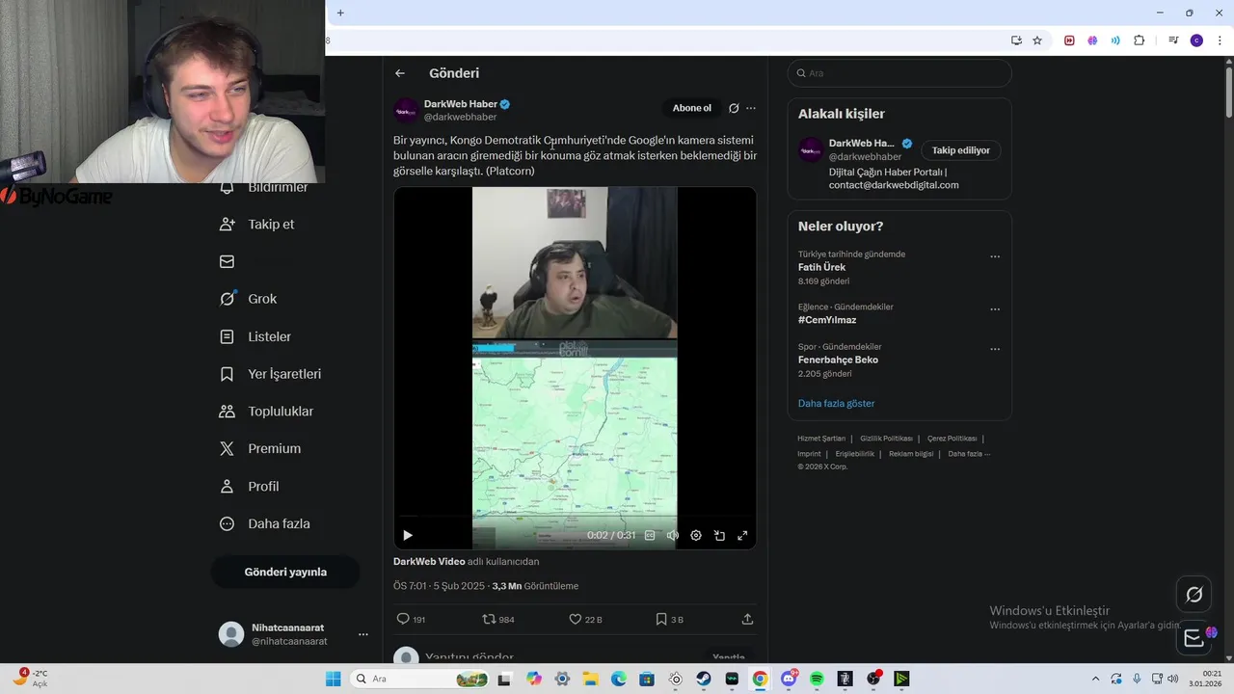The height and width of the screenshot is (694, 1234).
Task: Repost the tweet with 984 reposts
Action: click(497, 619)
